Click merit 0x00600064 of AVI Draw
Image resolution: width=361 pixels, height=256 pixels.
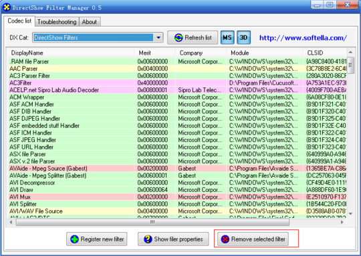coord(152,189)
